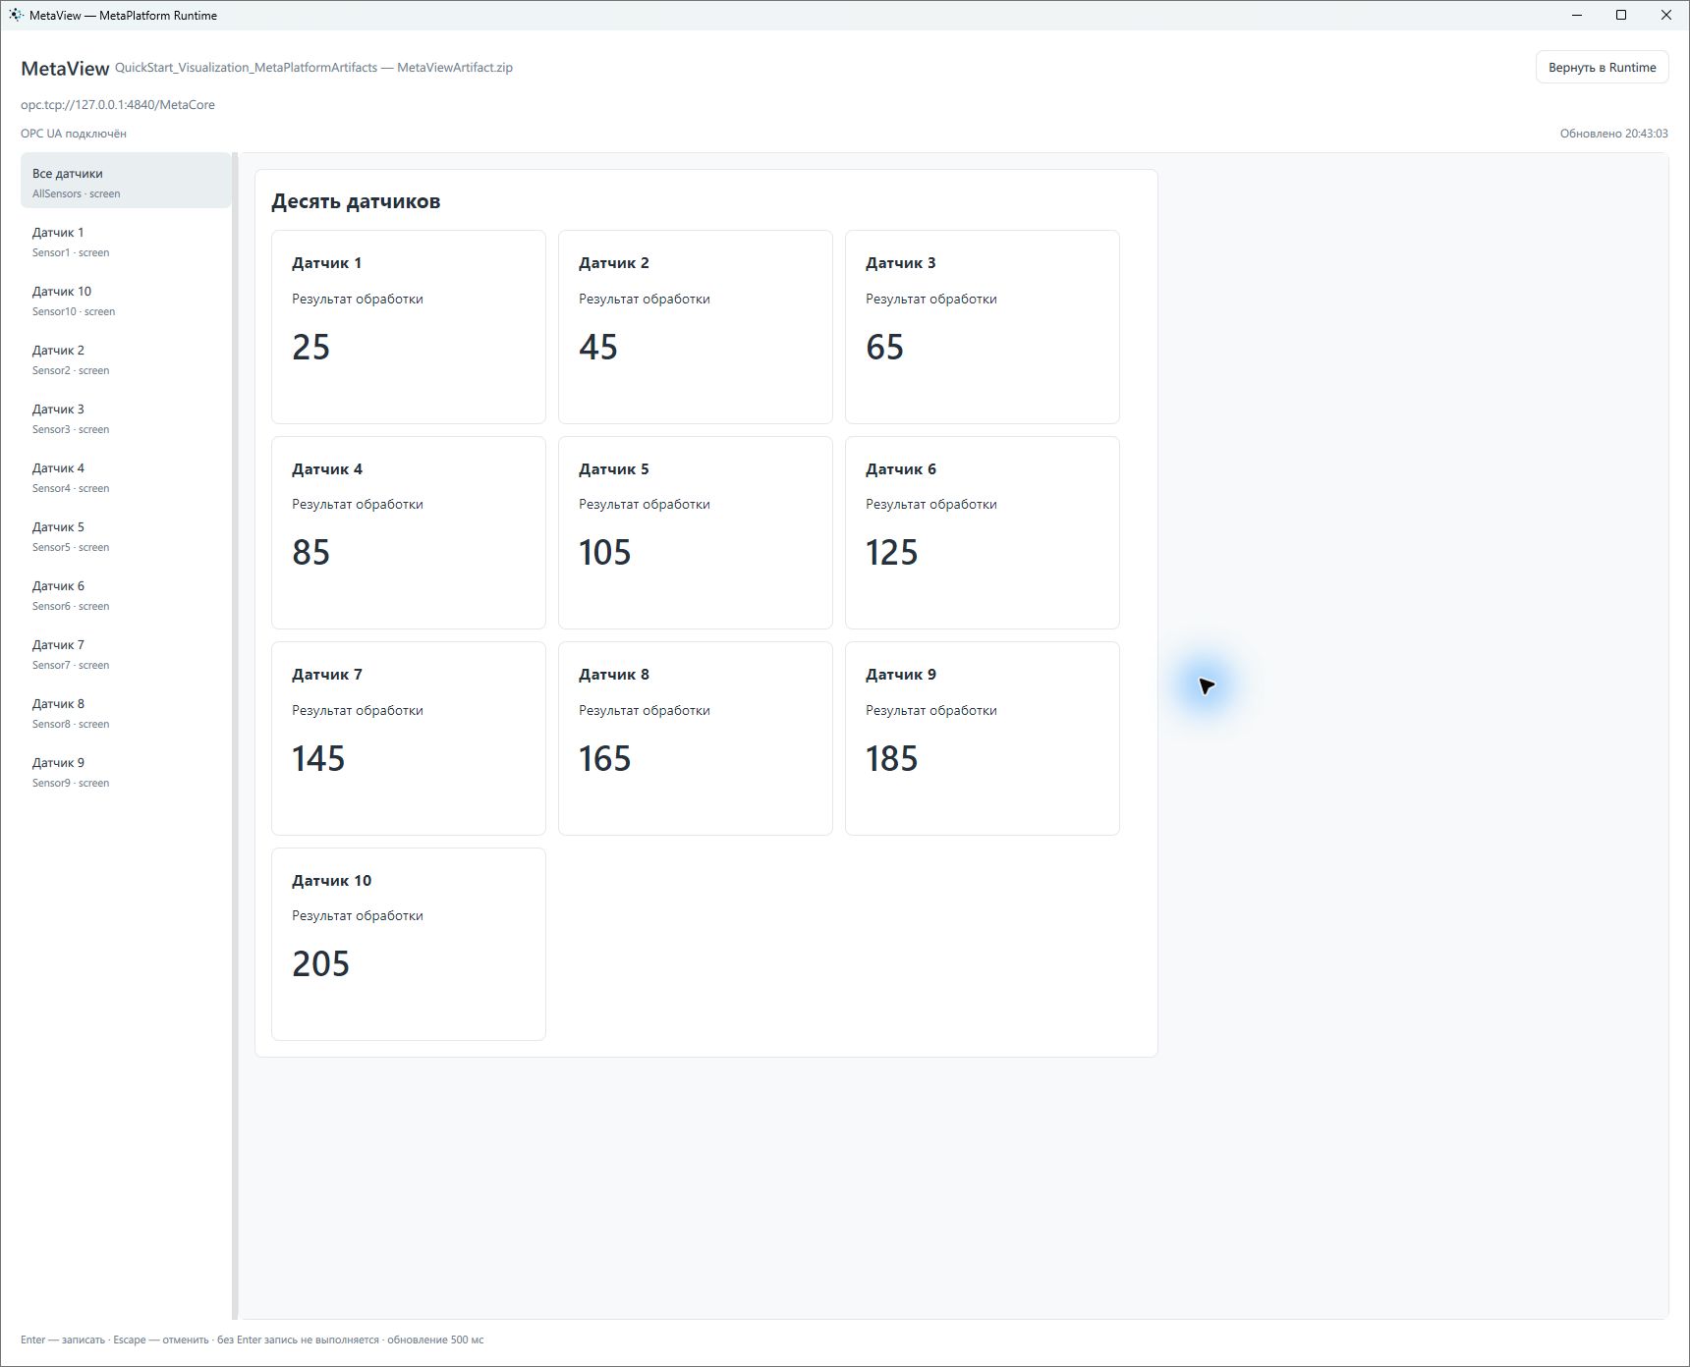The image size is (1690, 1367).
Task: Click the MetaView header title
Action: coord(65,68)
